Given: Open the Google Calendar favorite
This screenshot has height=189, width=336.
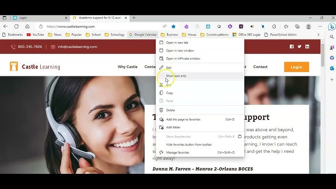Looking at the screenshot, I should click(143, 35).
